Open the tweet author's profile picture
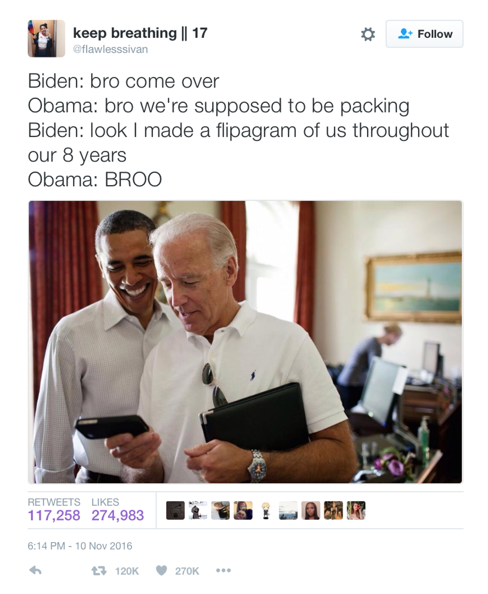This screenshot has width=488, height=594. 46,39
